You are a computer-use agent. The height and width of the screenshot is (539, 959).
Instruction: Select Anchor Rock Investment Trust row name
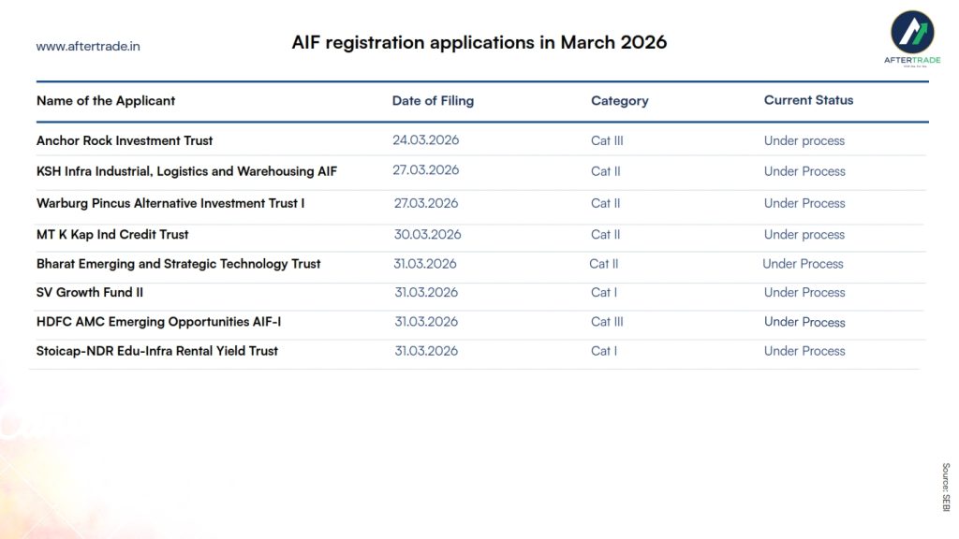(x=125, y=140)
